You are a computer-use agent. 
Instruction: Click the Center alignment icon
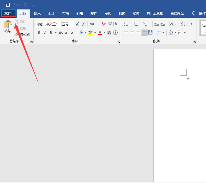(132, 33)
